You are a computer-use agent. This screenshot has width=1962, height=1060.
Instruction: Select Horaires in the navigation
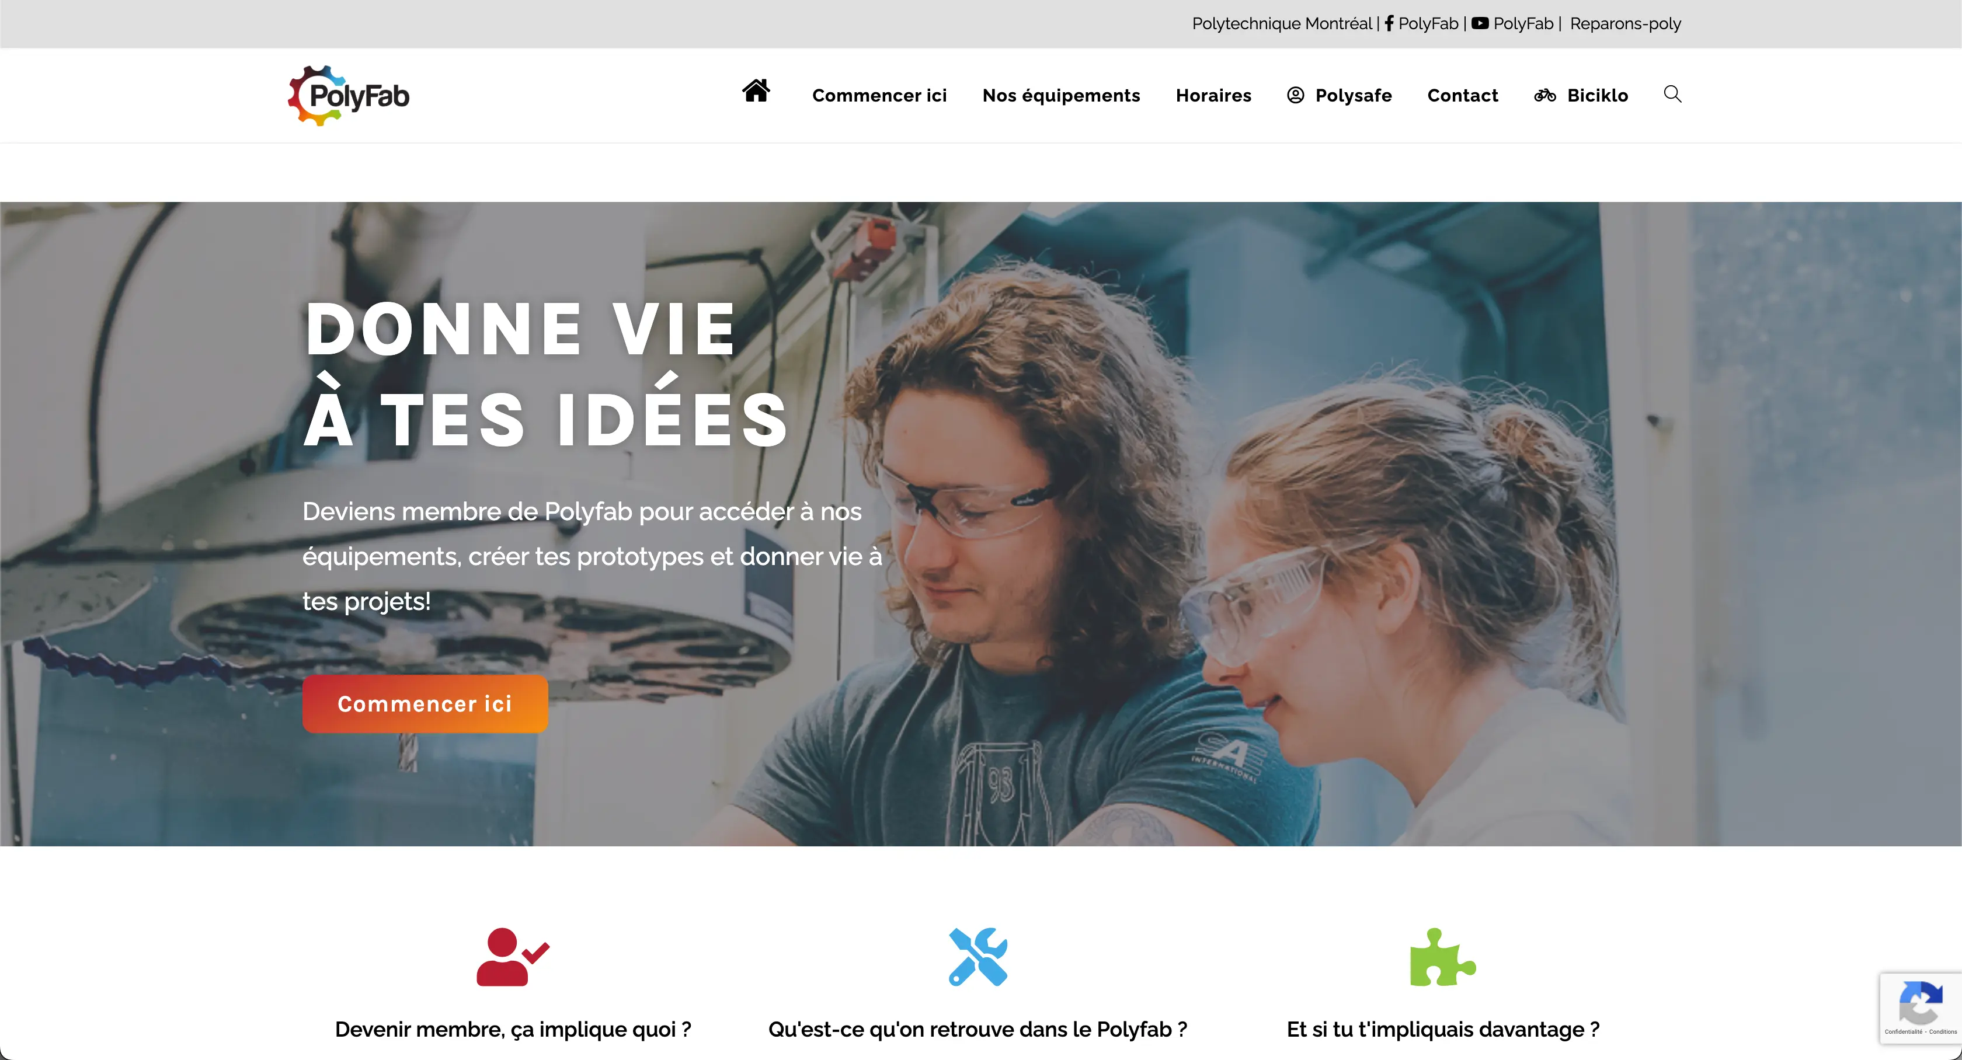(x=1213, y=95)
